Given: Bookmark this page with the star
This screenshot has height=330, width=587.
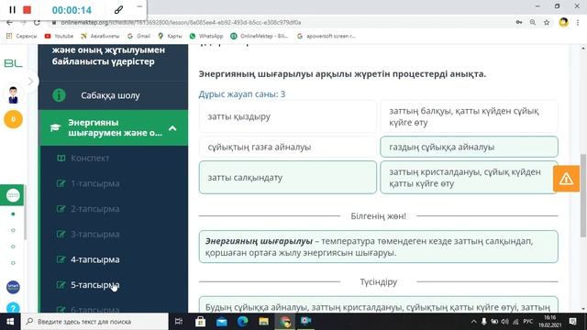Looking at the screenshot, I should pyautogui.click(x=547, y=22).
